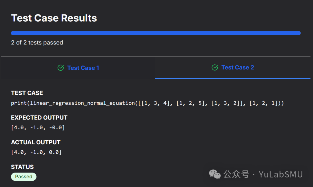Click the green checkmark icon beside Test Case 1
The image size is (313, 187).
pyautogui.click(x=61, y=68)
